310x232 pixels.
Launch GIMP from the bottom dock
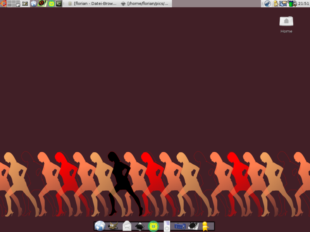[113, 226]
